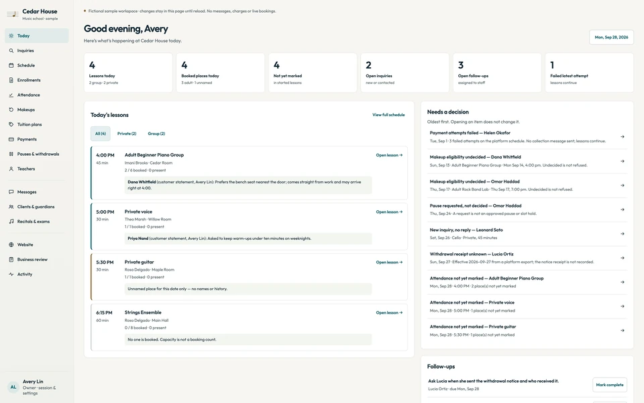The image size is (644, 403).
Task: Switch to the Group (2) lessons tab
Action: pyautogui.click(x=156, y=134)
